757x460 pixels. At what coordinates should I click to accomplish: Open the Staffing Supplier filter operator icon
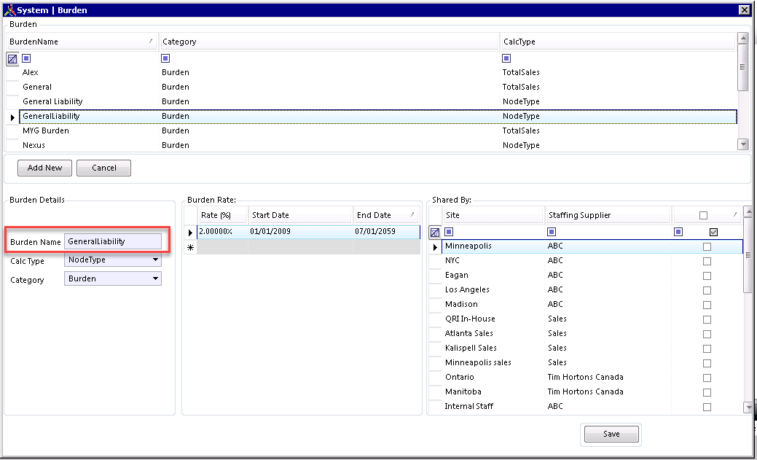(552, 233)
